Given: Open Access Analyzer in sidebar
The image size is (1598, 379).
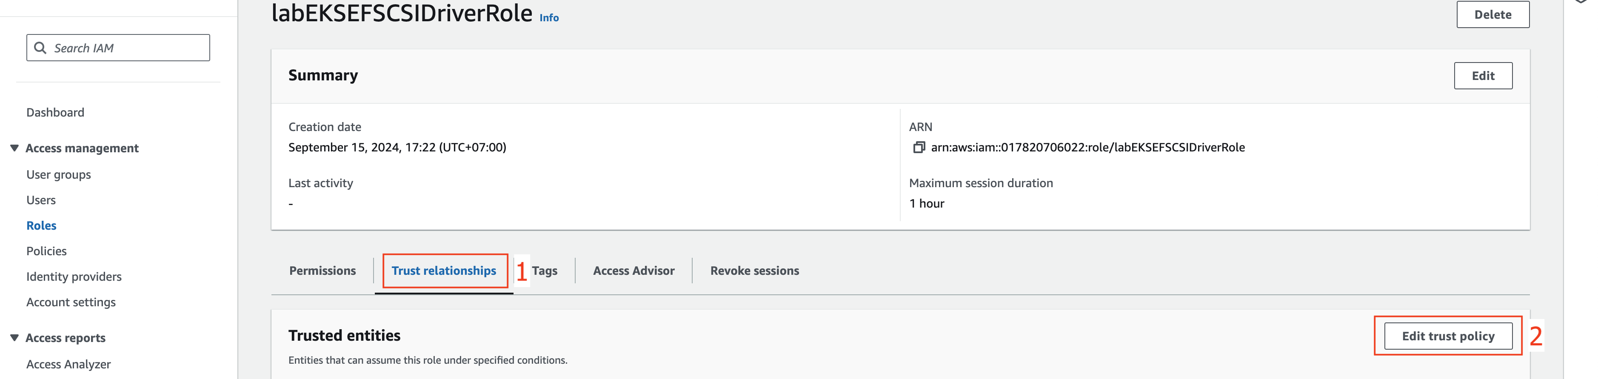Looking at the screenshot, I should (68, 364).
